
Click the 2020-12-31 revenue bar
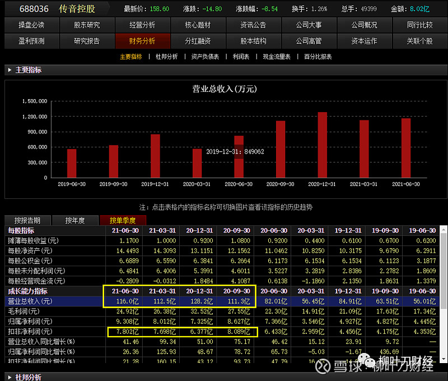click(x=323, y=145)
